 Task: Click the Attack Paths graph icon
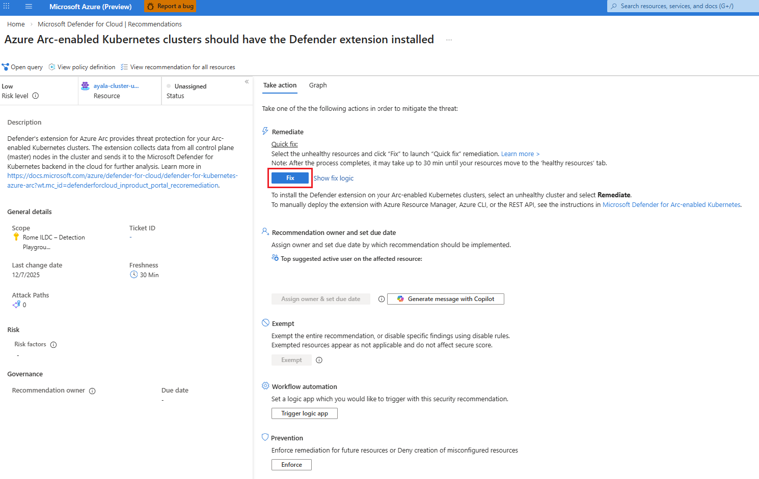pyautogui.click(x=16, y=305)
